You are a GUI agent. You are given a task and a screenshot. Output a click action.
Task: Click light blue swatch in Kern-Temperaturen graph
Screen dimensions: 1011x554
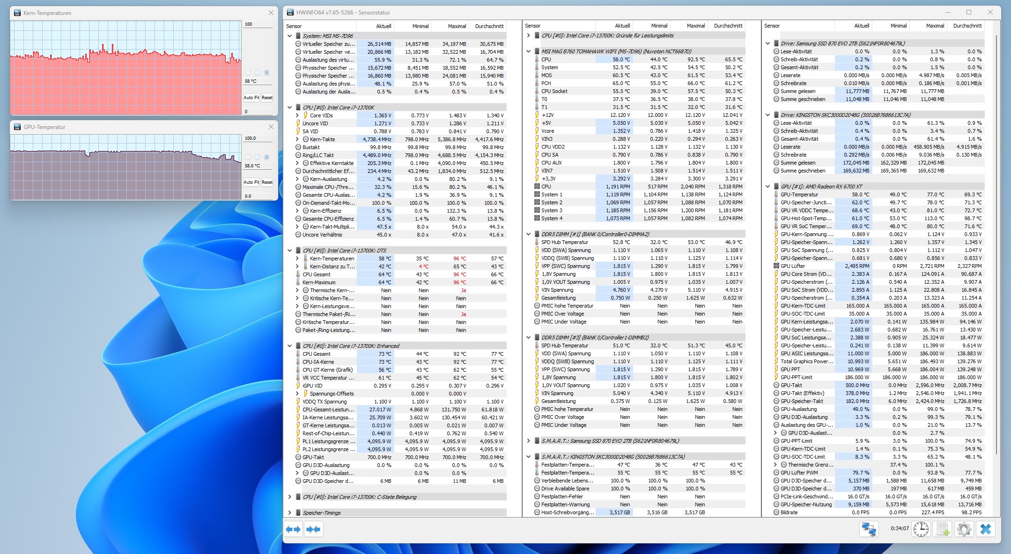(x=258, y=72)
